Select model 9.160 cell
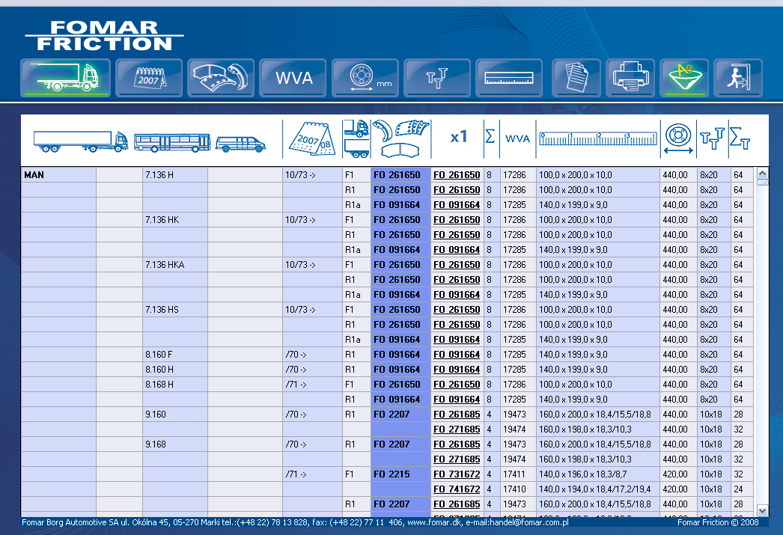783x535 pixels. [174, 415]
